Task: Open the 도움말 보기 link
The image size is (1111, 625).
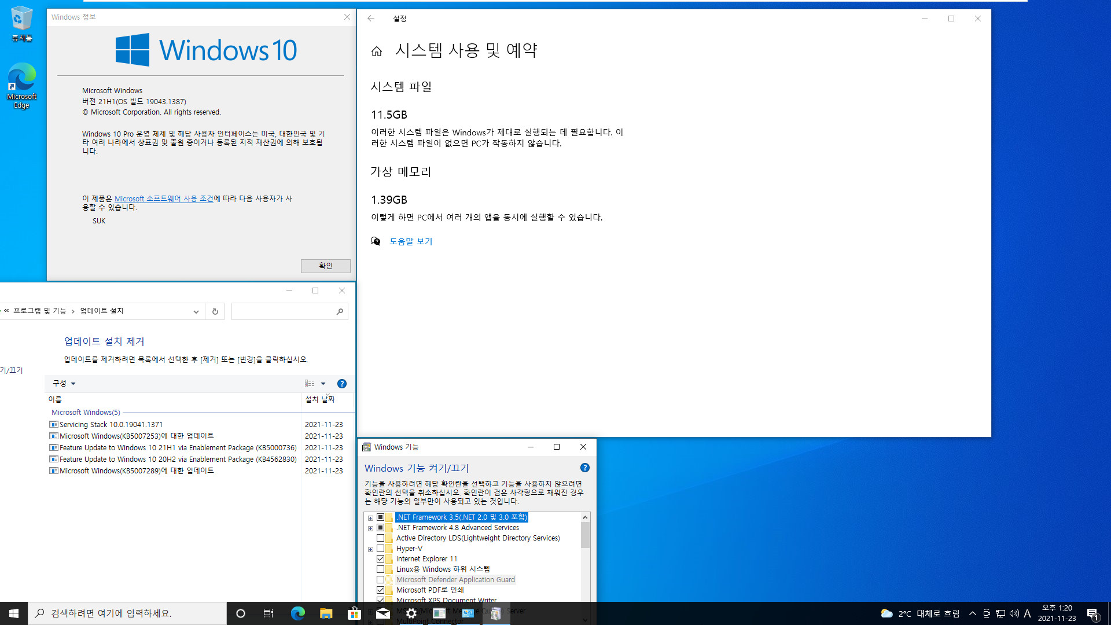Action: (x=411, y=241)
